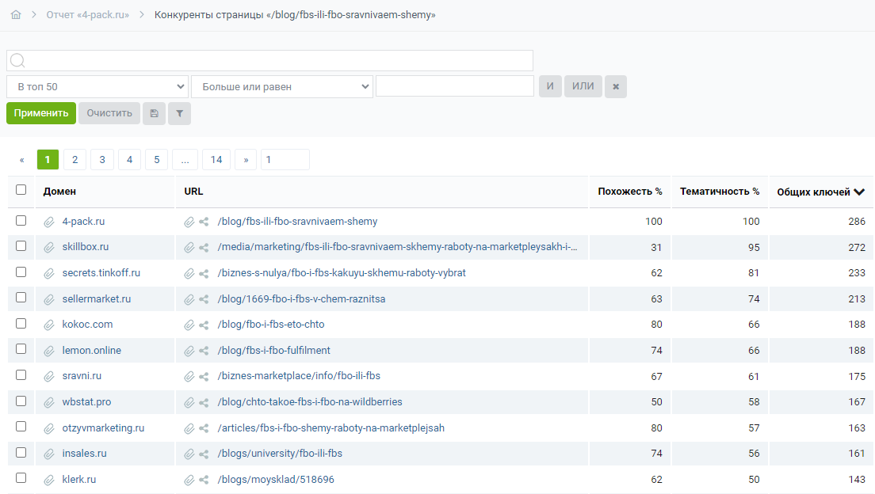The image size is (875, 494).
Task: Jump to last page 14
Action: 216,159
